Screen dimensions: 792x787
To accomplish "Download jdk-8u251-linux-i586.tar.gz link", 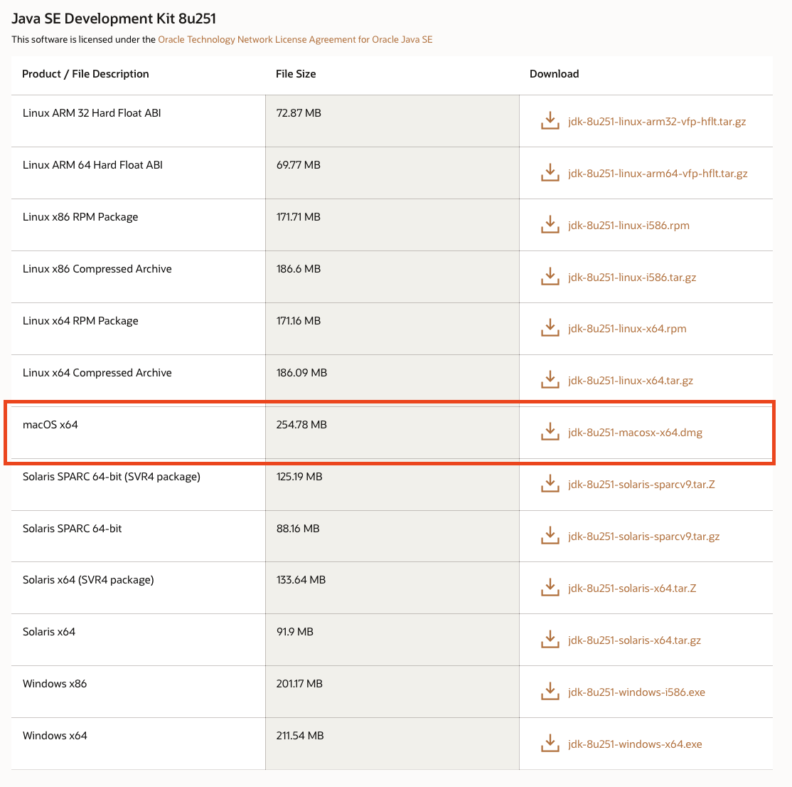I will [632, 278].
